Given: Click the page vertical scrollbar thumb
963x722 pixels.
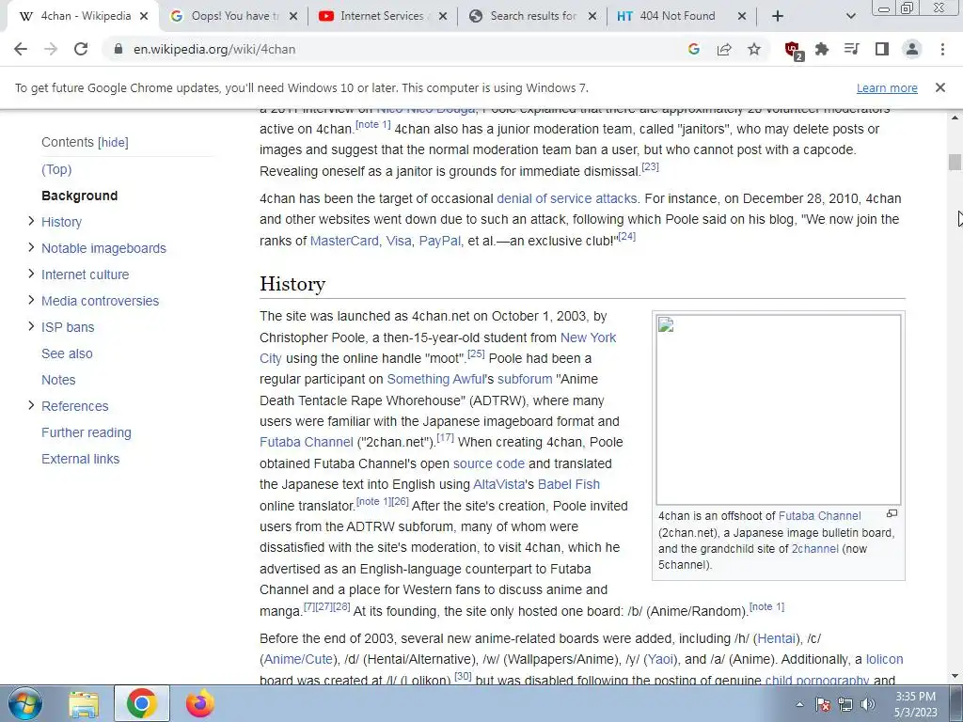Looking at the screenshot, I should pos(955,162).
